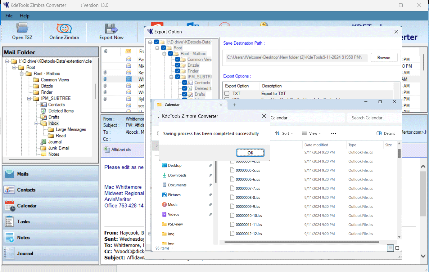The image size is (429, 272).
Task: Click Browse for destination path
Action: (x=384, y=58)
